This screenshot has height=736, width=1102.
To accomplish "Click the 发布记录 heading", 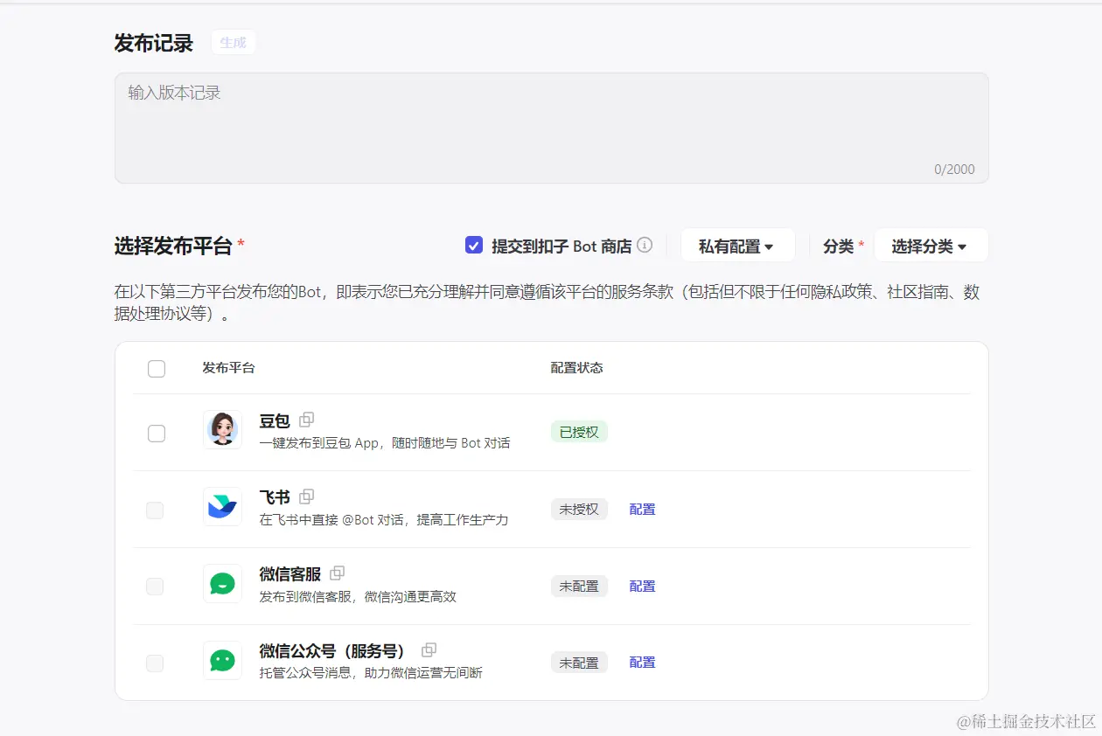I will tap(154, 43).
